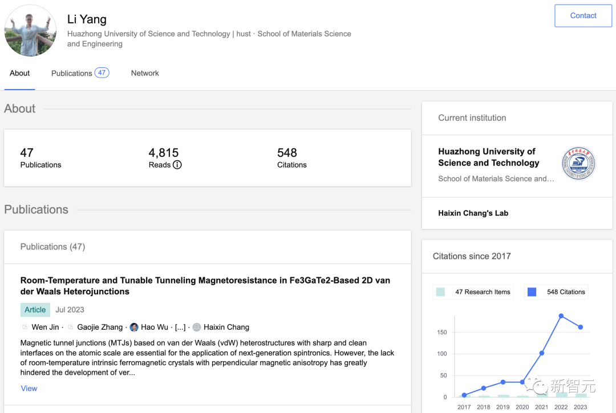Screen dimensions: 616x413
Task: Click the 47 badge on Publications tab
Action: (102, 72)
